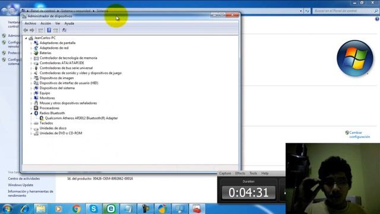This screenshot has width=380, height=214.
Task: Click the Qualcomm Atheros adapter device icon
Action: click(x=42, y=118)
